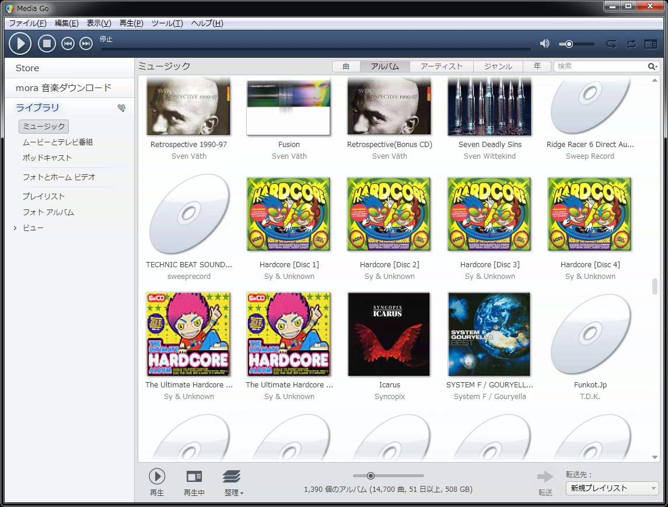This screenshot has height=507, width=668.
Task: Select the Hardcore [Disc 4] album cover
Action: point(590,214)
